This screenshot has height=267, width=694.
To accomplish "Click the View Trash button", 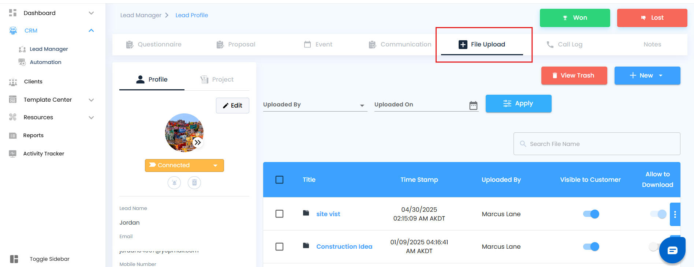I will point(574,75).
